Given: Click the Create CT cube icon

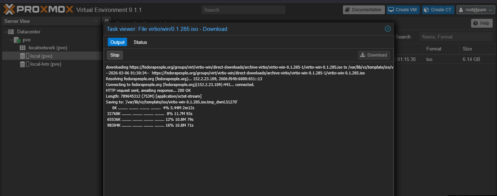Looking at the screenshot, I should click(x=426, y=10).
